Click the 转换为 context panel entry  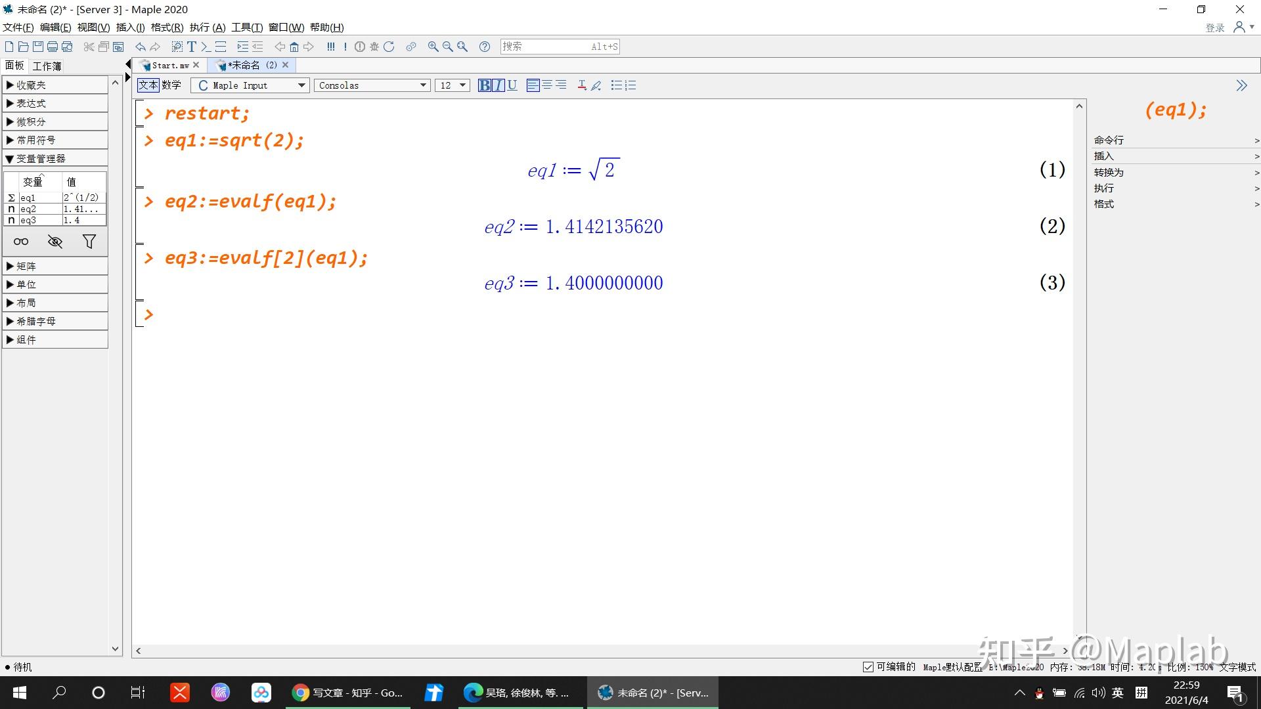pos(1109,172)
